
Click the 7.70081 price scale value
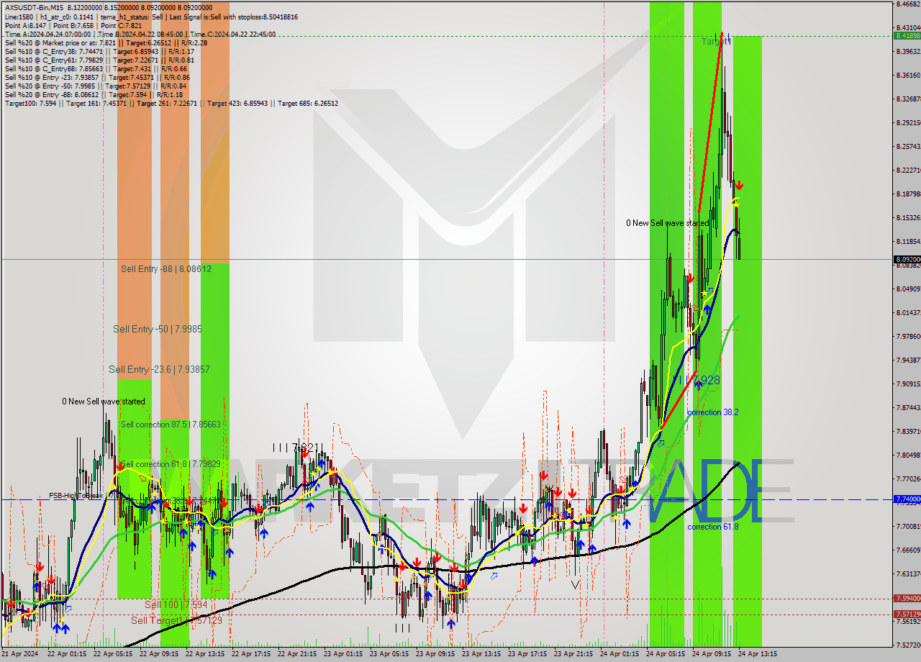[x=908, y=526]
